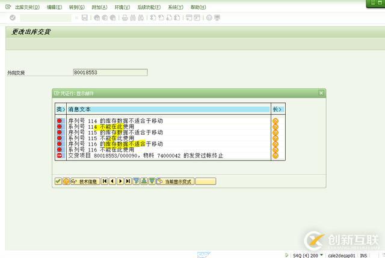
Task: Open long text icon for 系列号 114 row
Action: [276, 127]
